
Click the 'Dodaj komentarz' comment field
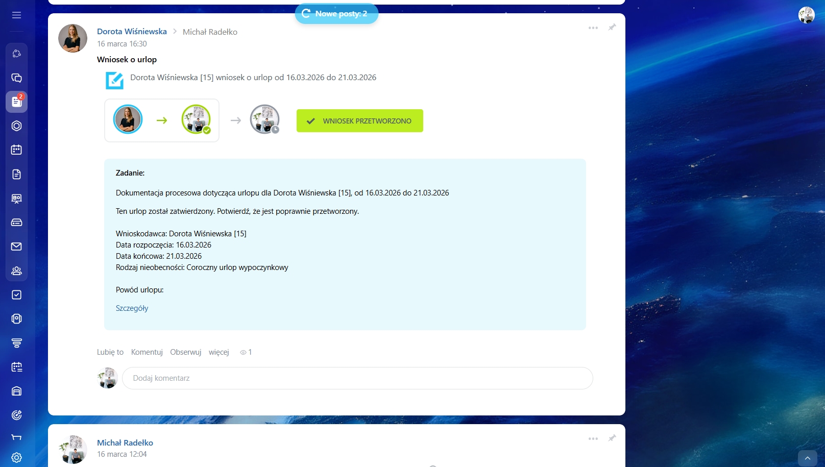click(x=357, y=378)
